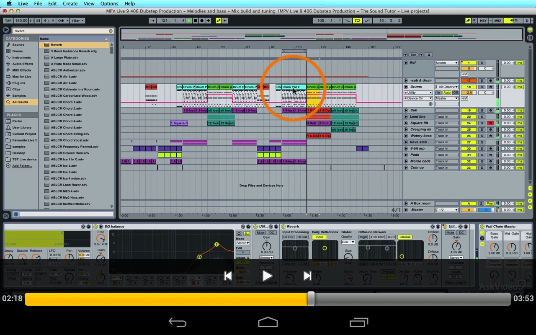Click the round Arrangement Record button

click(x=202, y=21)
